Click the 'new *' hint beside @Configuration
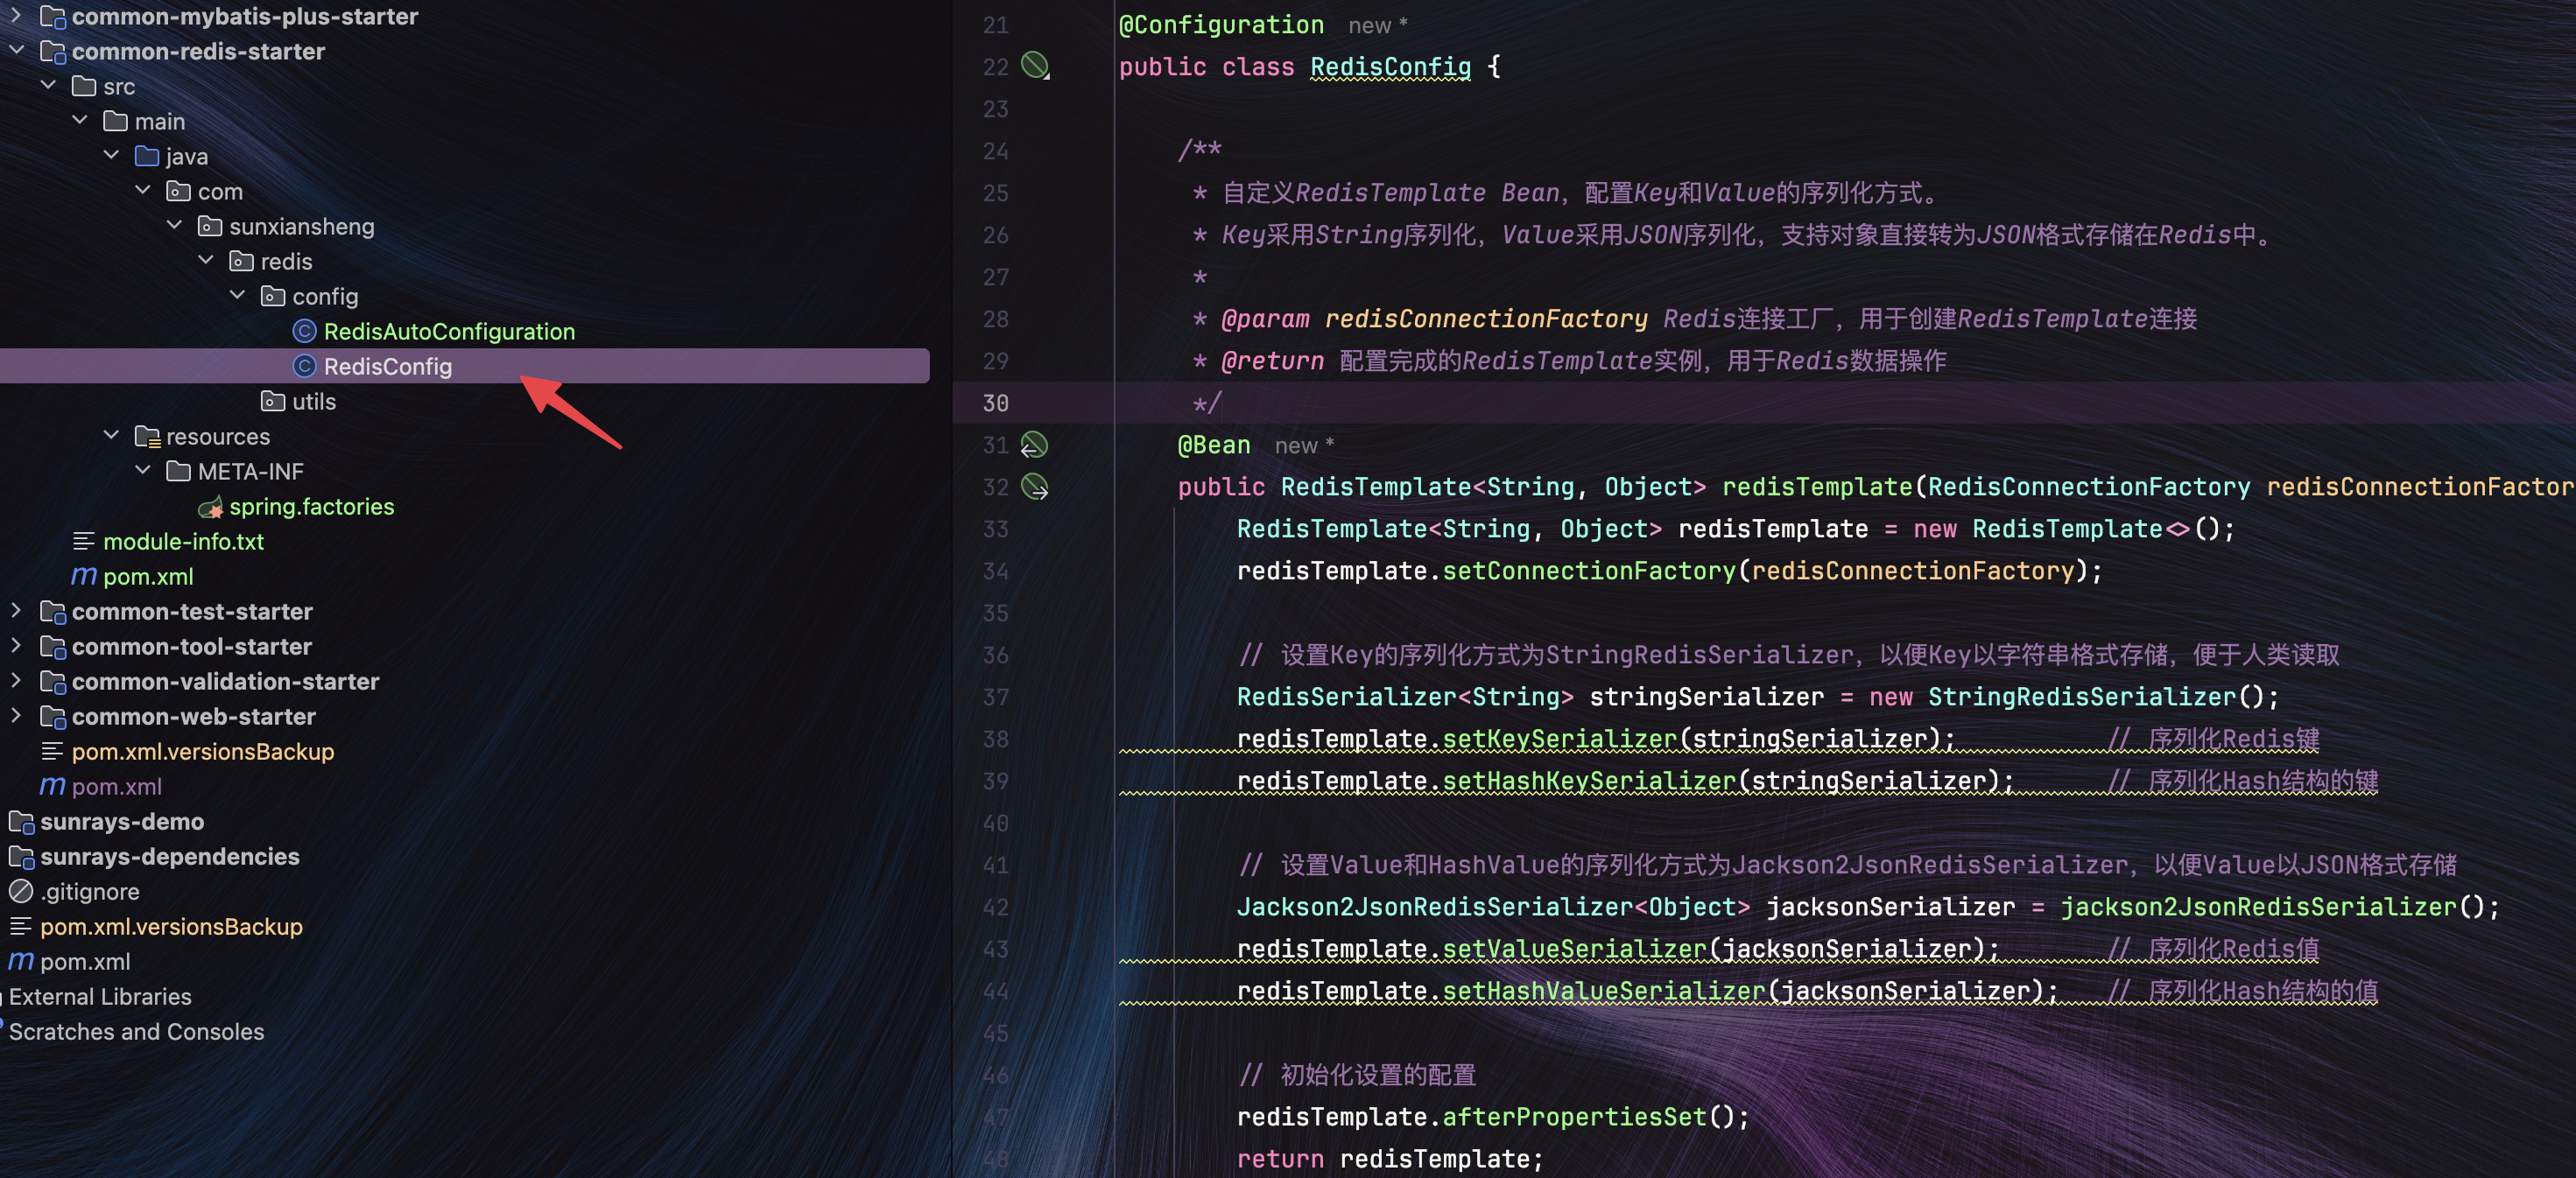Image resolution: width=2576 pixels, height=1178 pixels. 1377,26
